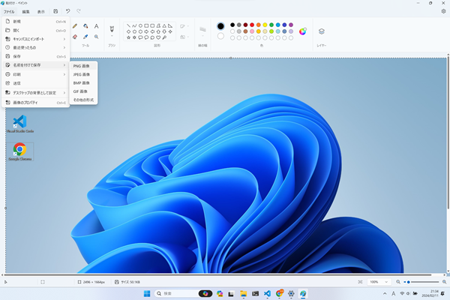The width and height of the screenshot is (450, 300).
Task: Click the Undo arrow in title bar
Action: tap(68, 12)
